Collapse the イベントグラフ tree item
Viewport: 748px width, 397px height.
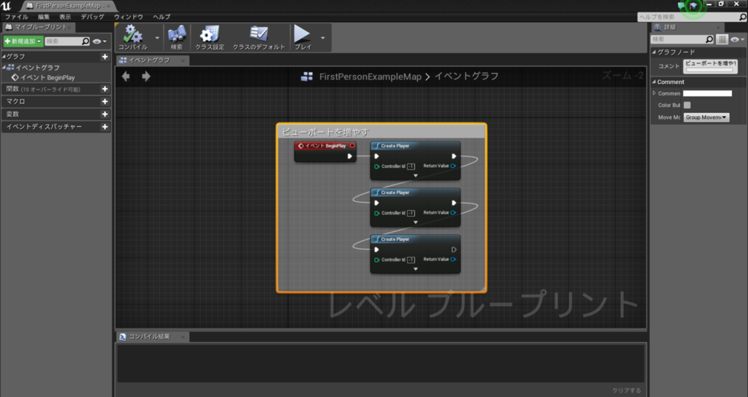(4, 68)
